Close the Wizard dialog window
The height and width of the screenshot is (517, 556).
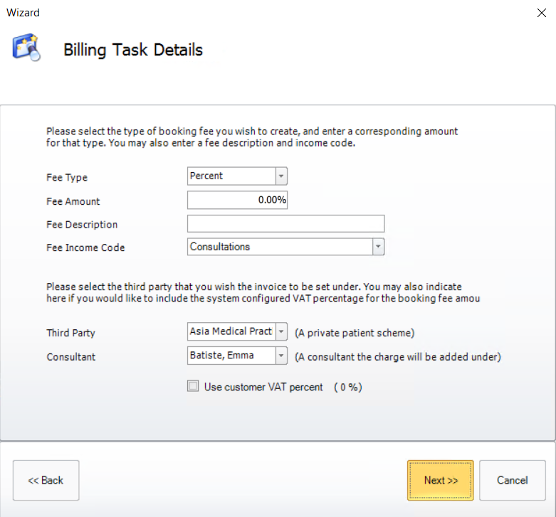pos(540,13)
